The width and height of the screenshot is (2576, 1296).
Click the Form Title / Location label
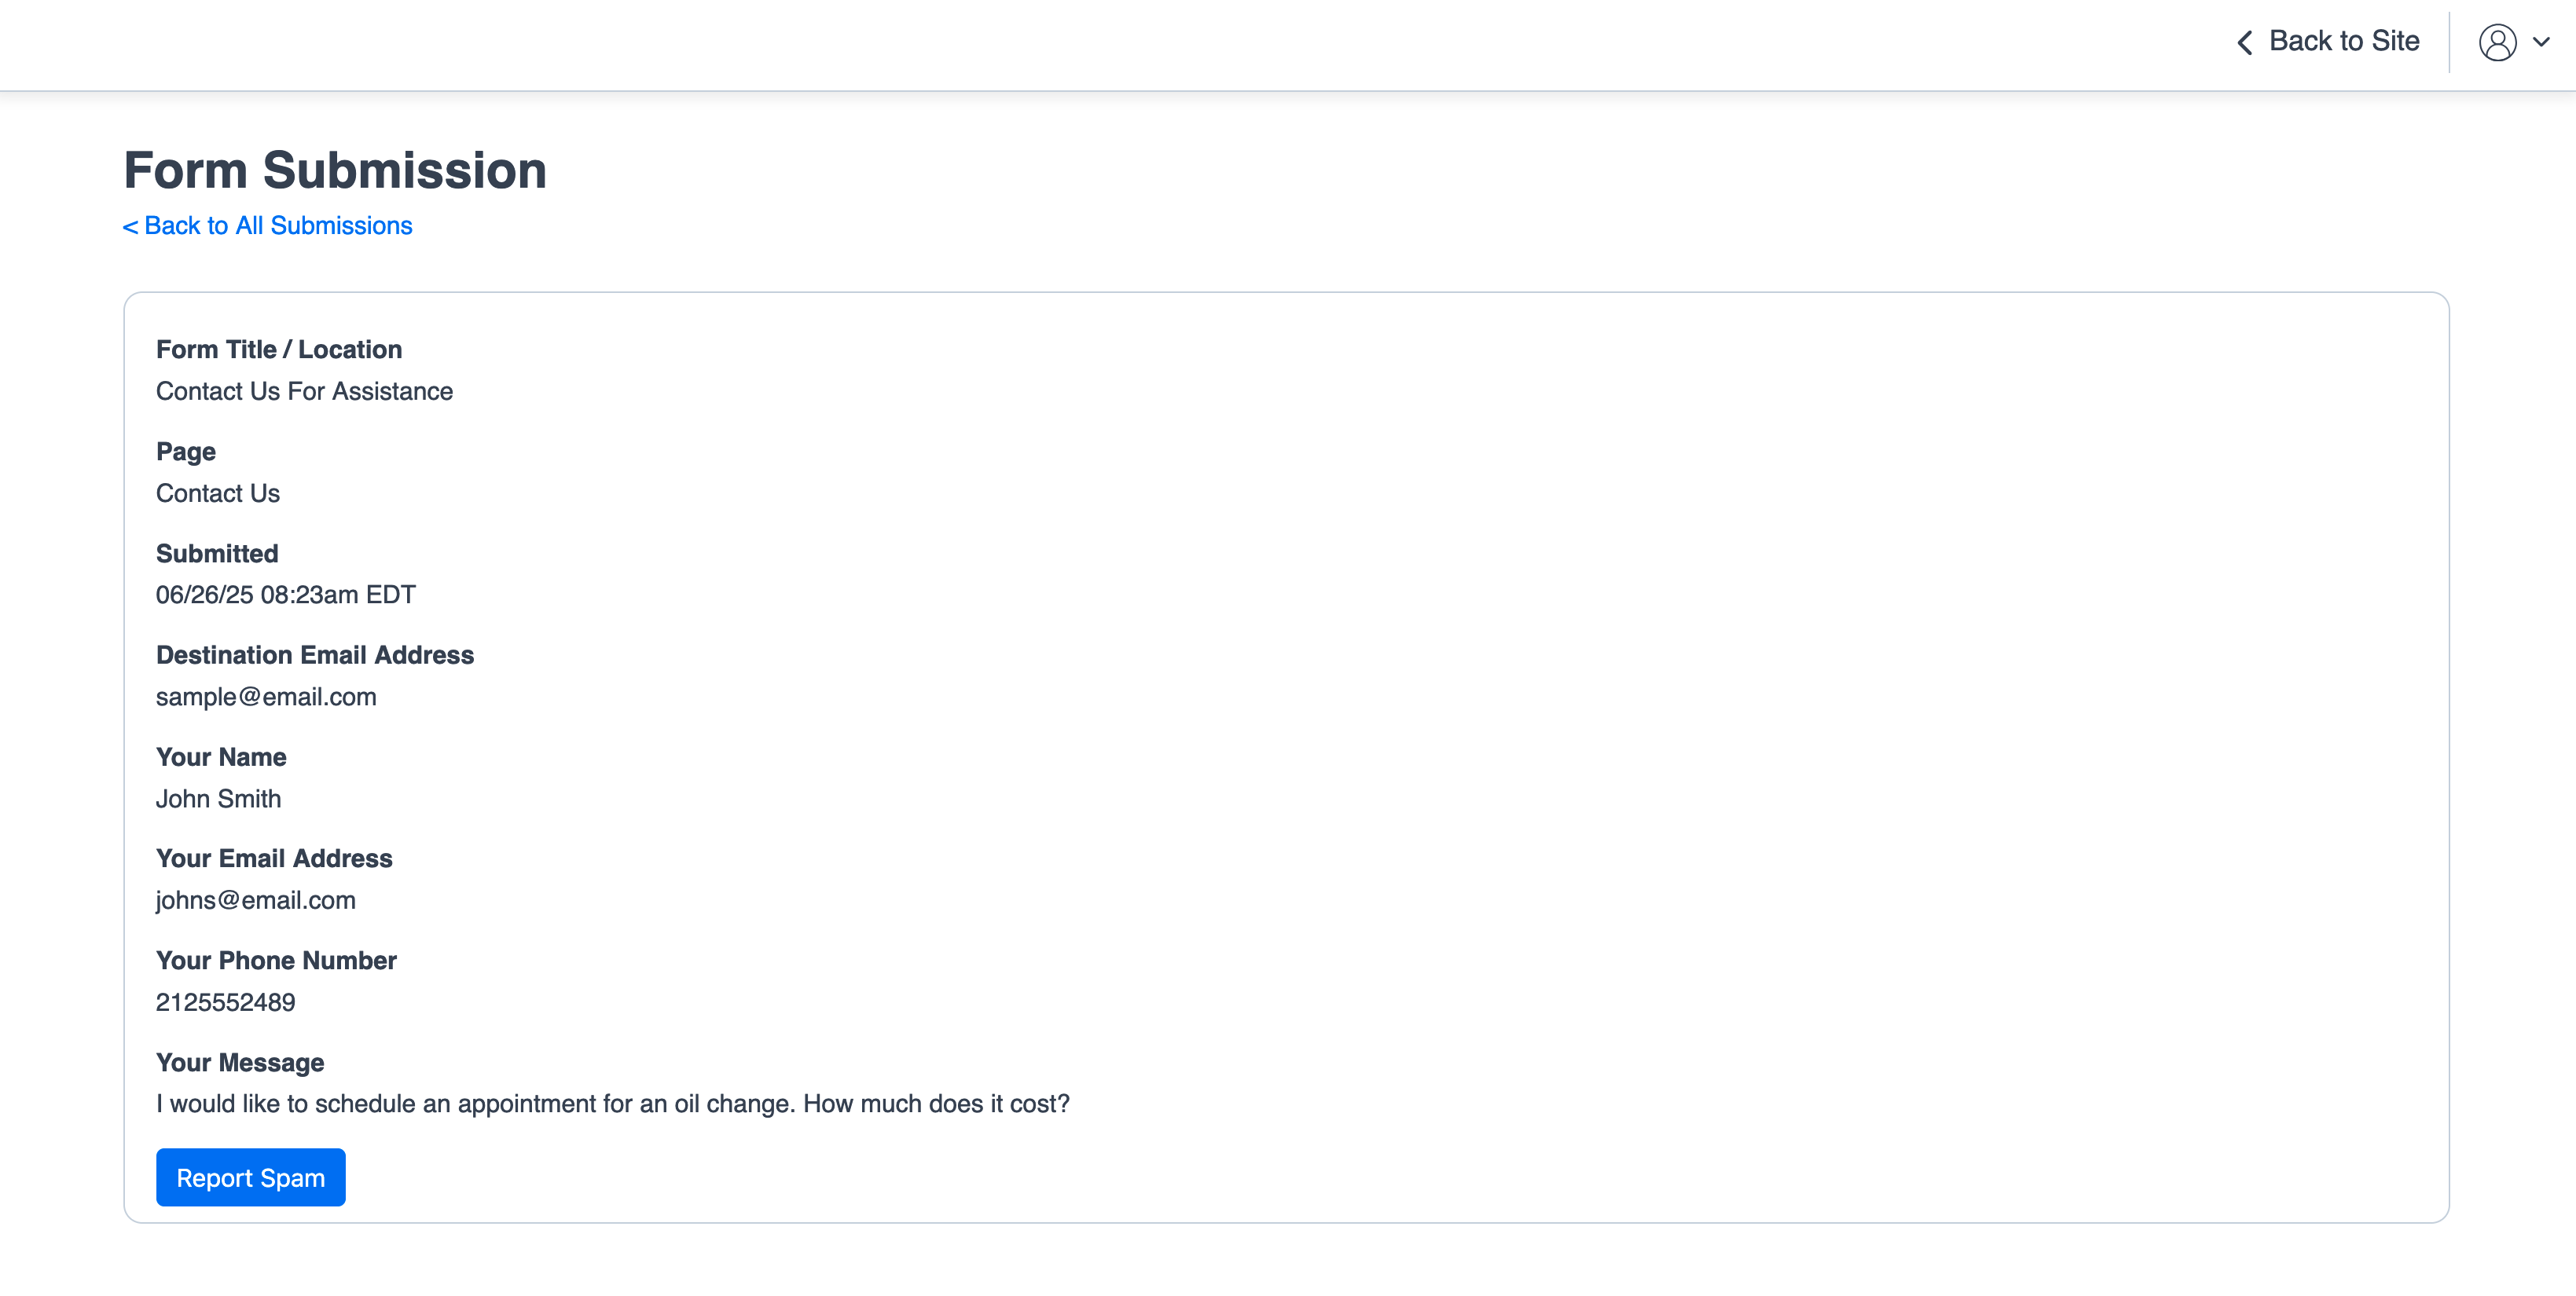click(279, 350)
